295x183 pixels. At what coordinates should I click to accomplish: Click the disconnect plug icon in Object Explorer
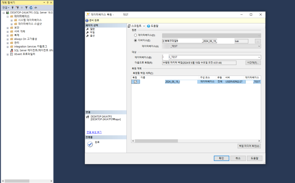pyautogui.click(x=17, y=8)
